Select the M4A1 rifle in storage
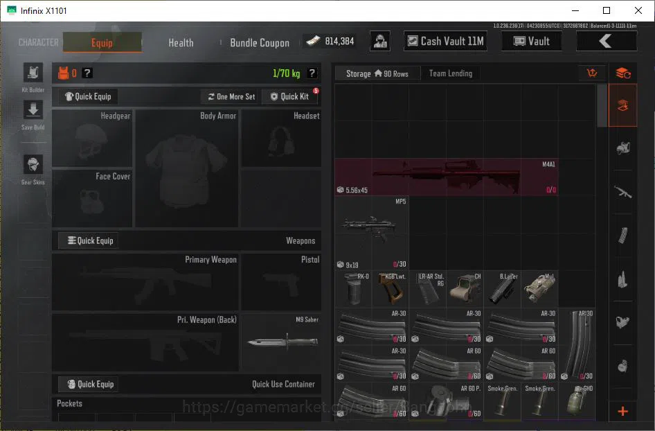The height and width of the screenshot is (431, 655). click(447, 177)
